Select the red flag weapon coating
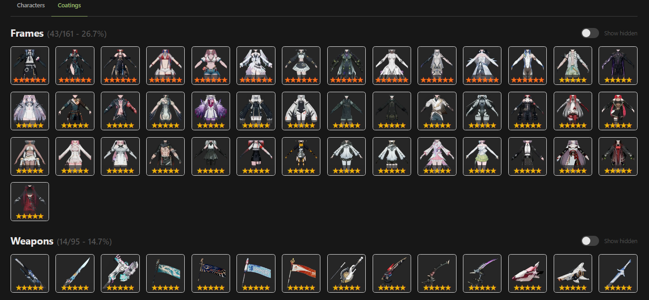 click(x=301, y=273)
